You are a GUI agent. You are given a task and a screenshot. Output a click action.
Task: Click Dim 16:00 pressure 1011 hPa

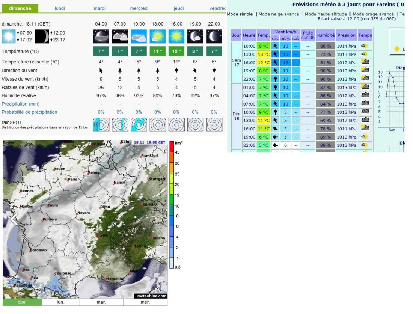[x=347, y=128]
